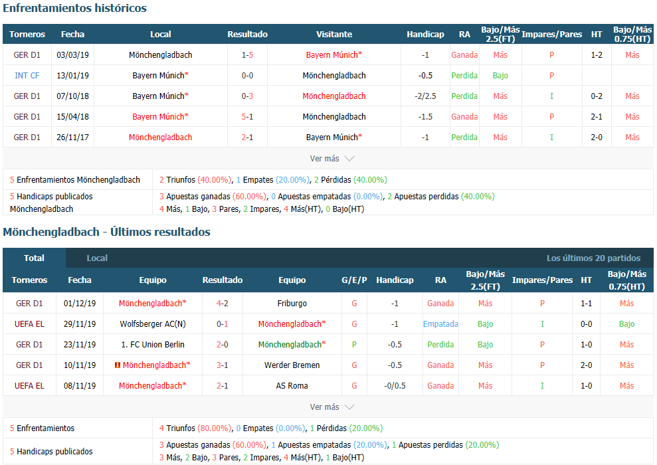Open Mönchengladbach visitor on 07/10/18 row
This screenshot has height=465, width=657.
click(334, 96)
